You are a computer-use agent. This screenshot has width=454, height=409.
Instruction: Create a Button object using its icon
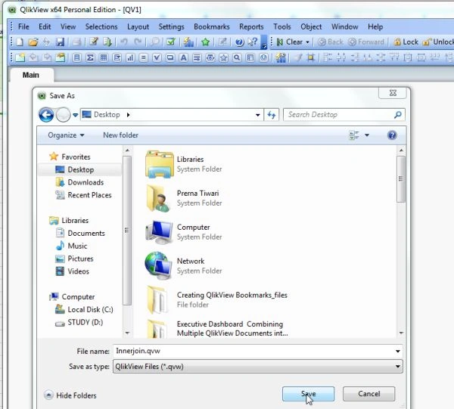[170, 57]
